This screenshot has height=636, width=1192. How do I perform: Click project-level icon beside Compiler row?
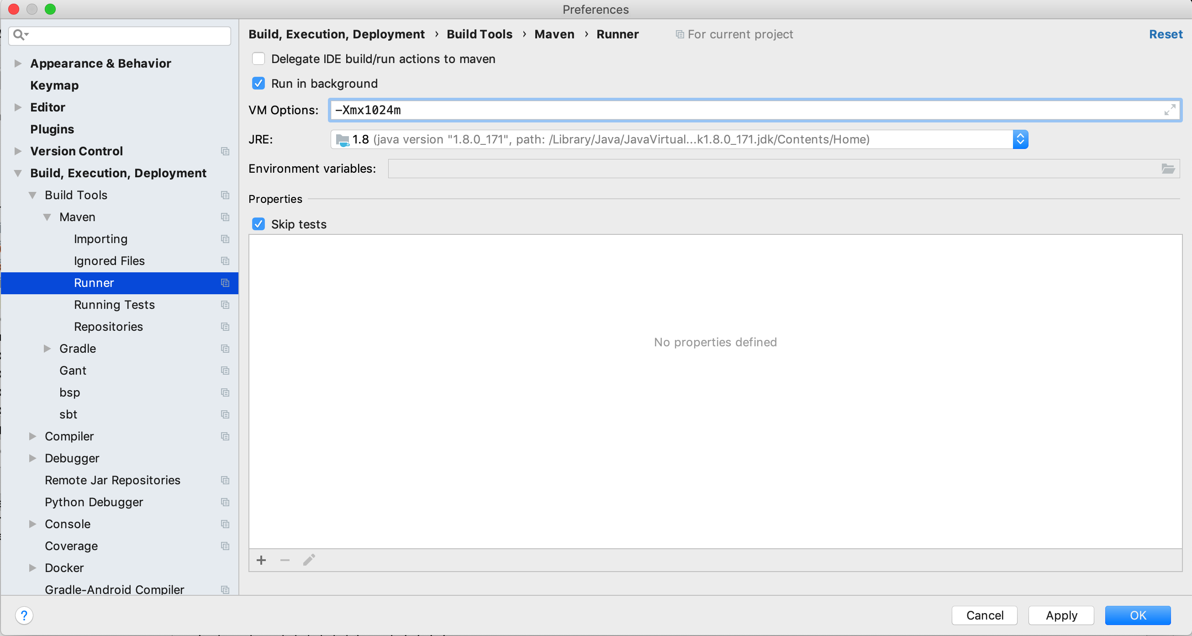[225, 436]
